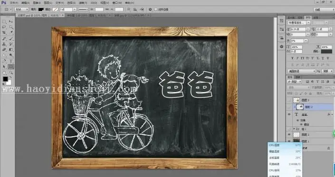The image size is (335, 177).
Task: Toggle the align edges checkbox
Action: pos(156,9)
